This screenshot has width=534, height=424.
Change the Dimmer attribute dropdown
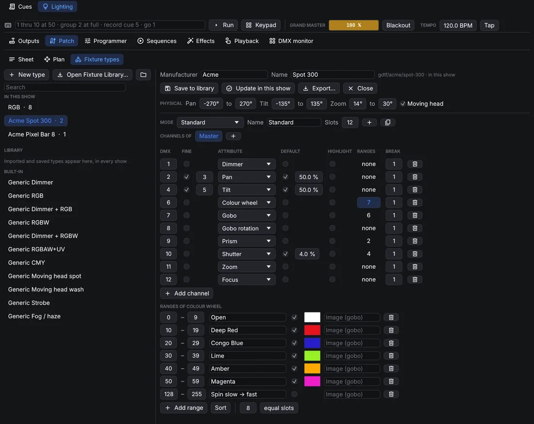click(x=247, y=164)
